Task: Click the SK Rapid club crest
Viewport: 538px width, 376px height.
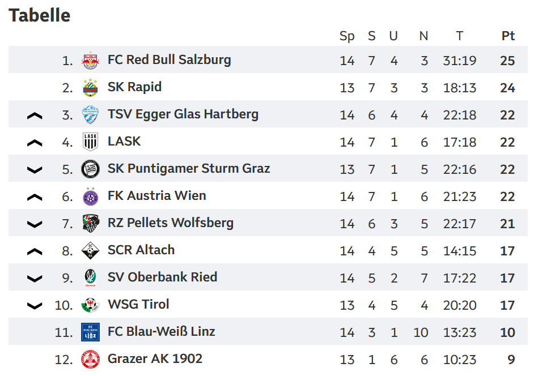Action: click(91, 87)
